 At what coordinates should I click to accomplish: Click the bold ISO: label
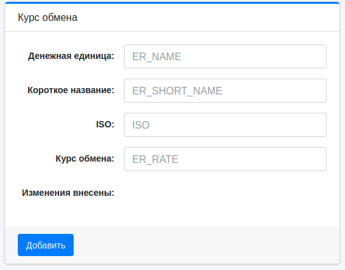(x=105, y=124)
